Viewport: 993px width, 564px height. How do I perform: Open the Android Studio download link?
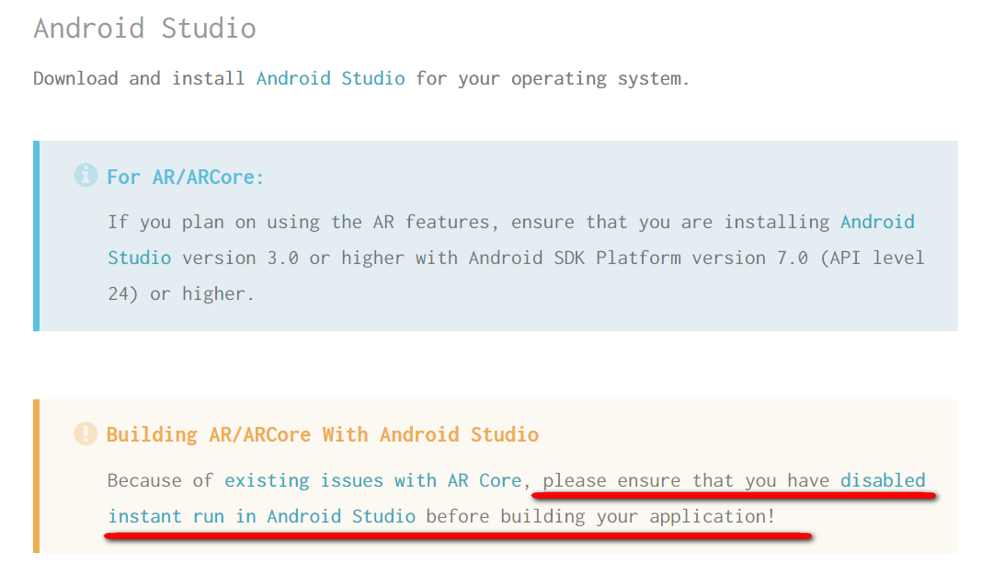[x=331, y=78]
